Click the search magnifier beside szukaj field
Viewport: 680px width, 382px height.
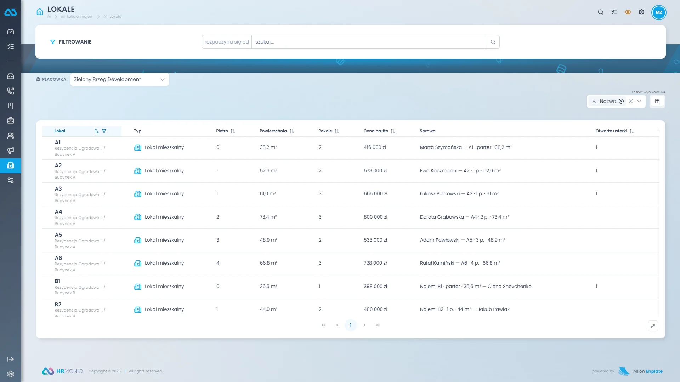(x=493, y=42)
